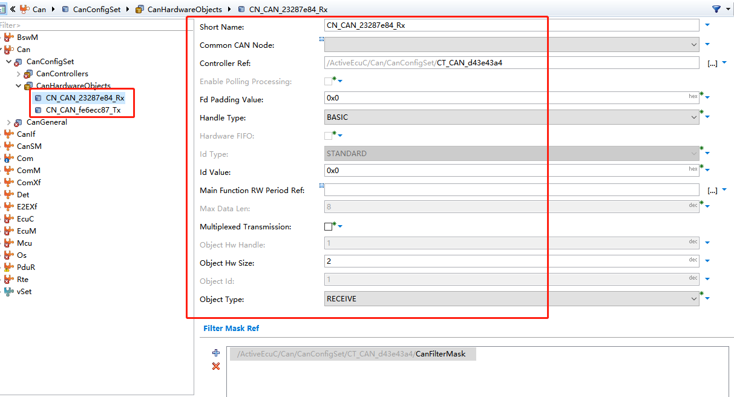Click the red delete icon under Filter Mask Ref

215,366
